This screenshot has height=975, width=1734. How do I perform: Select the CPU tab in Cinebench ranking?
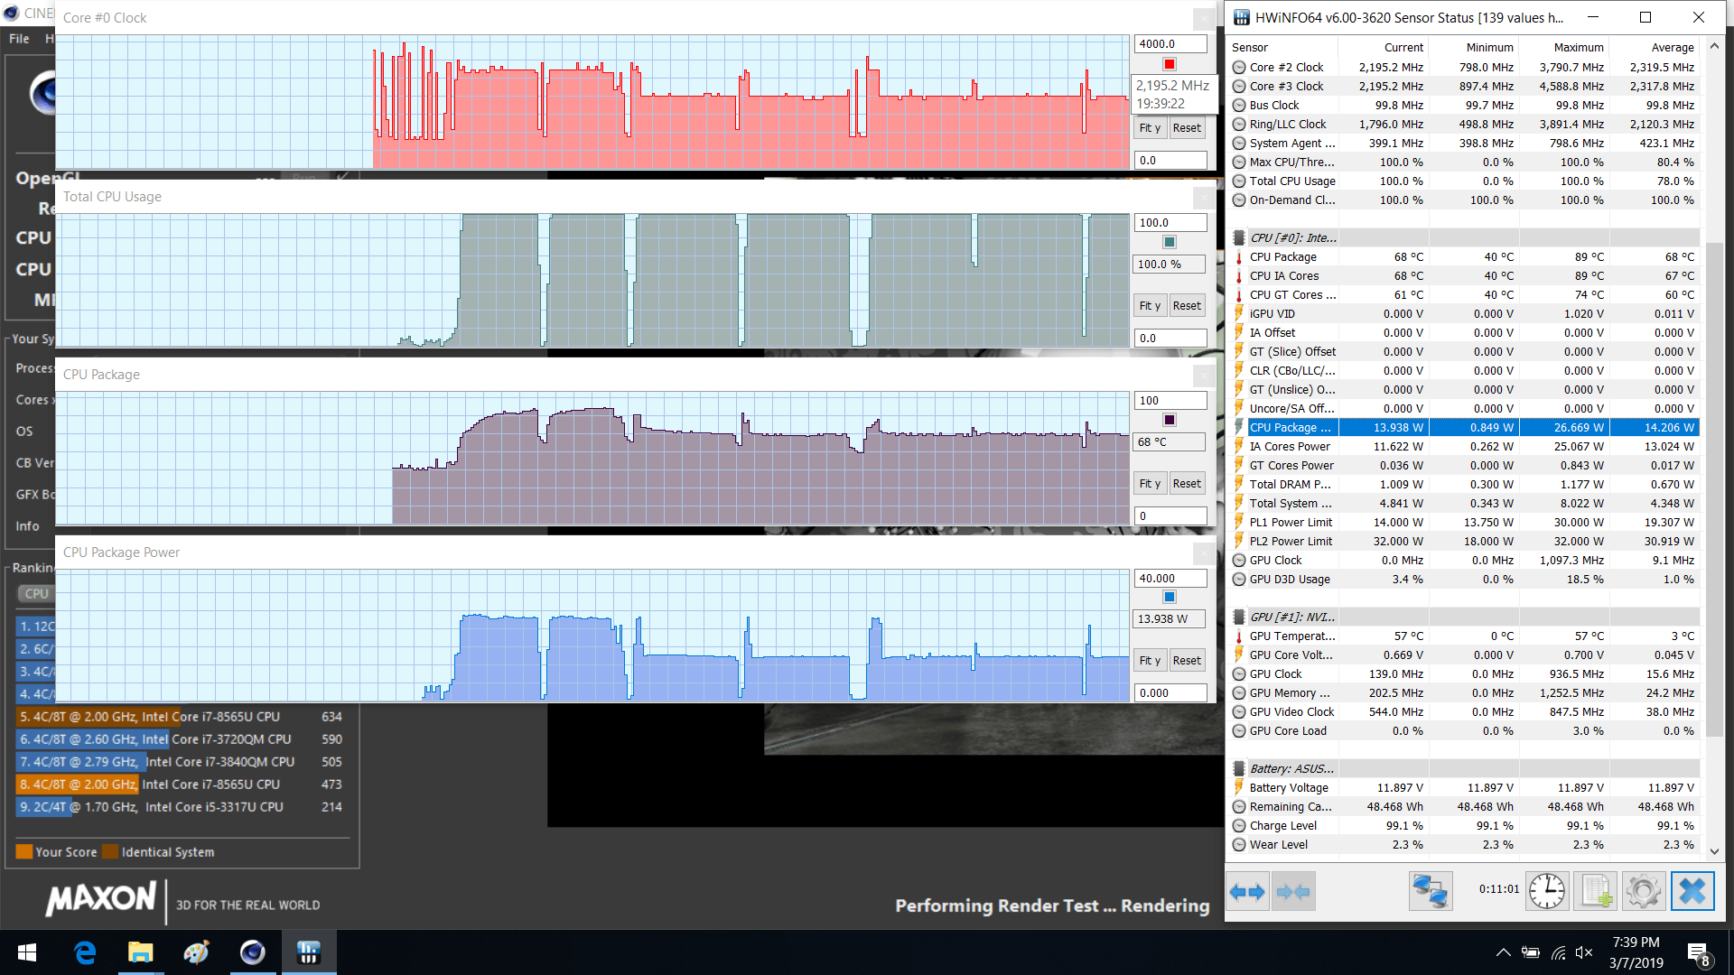point(36,594)
